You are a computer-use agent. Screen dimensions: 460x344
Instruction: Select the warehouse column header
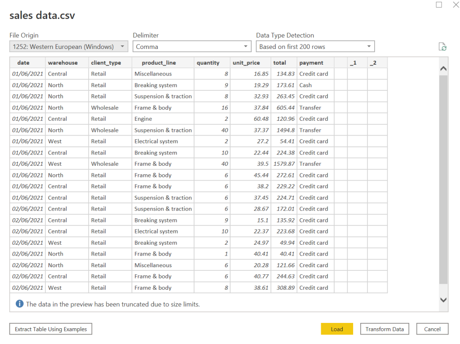point(67,63)
